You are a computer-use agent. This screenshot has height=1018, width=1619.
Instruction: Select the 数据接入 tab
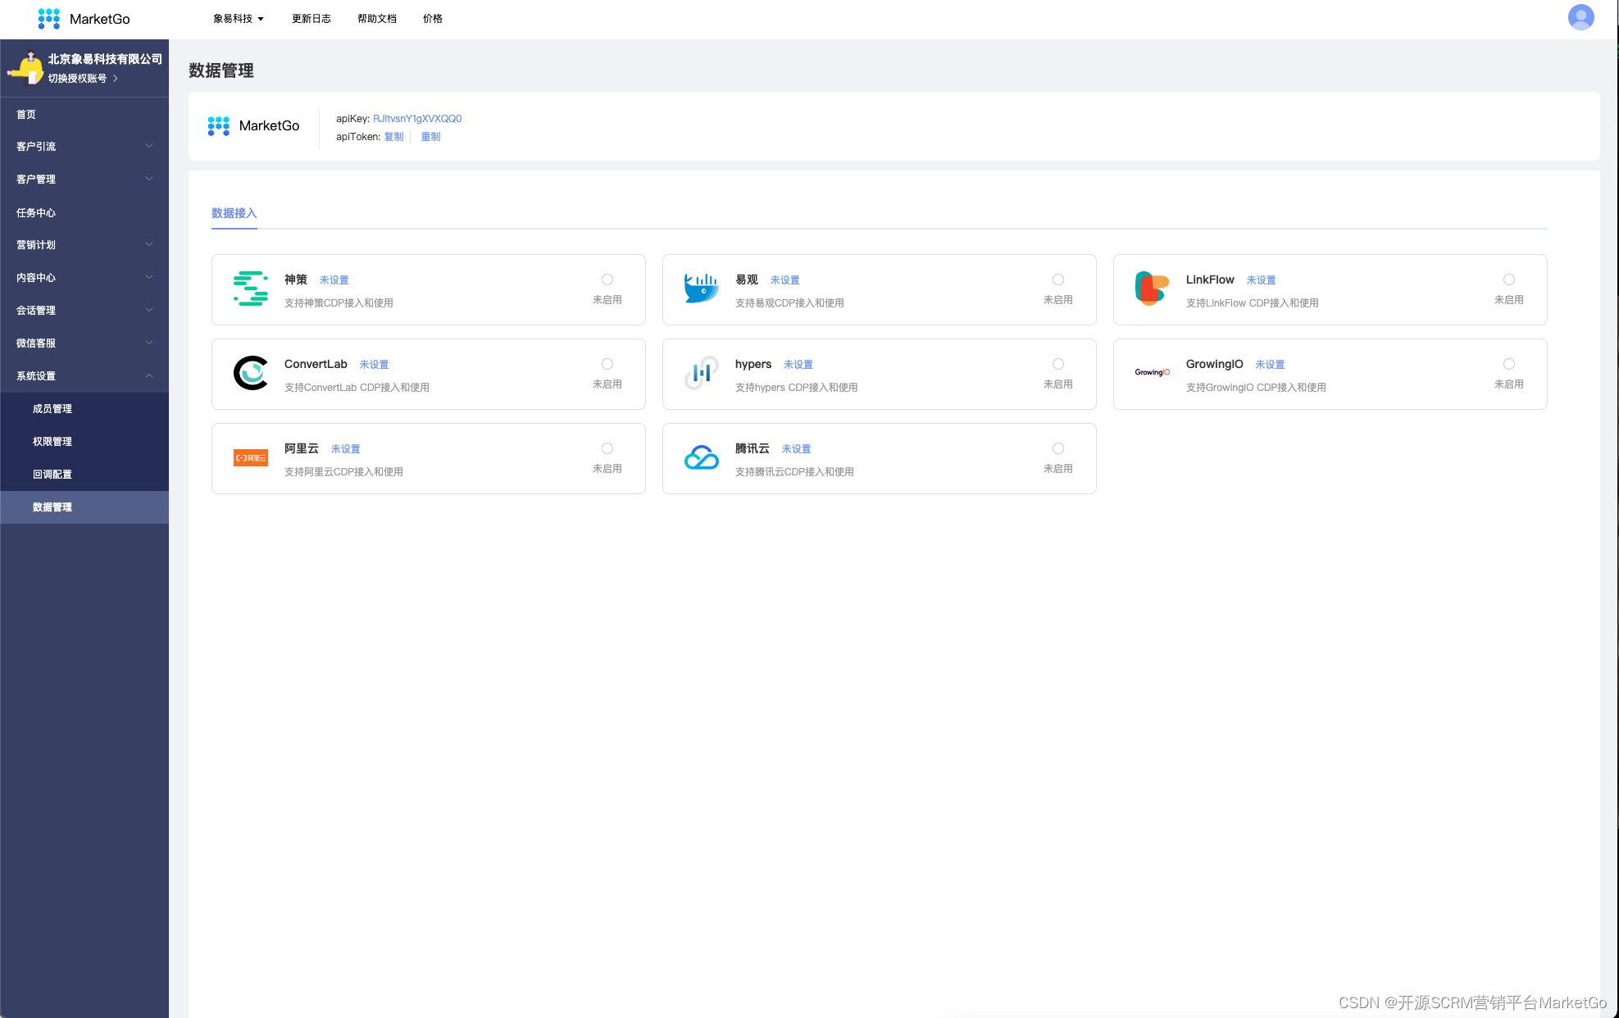coord(234,213)
